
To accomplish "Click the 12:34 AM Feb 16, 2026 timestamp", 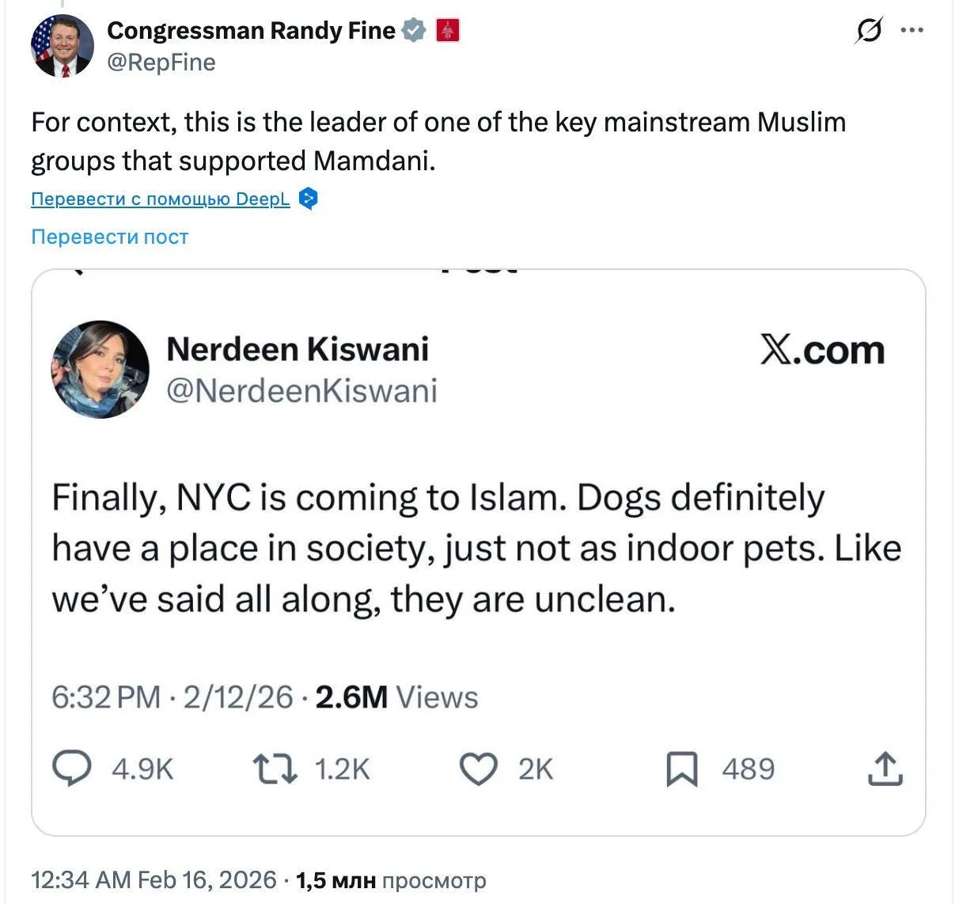I will coord(154,880).
